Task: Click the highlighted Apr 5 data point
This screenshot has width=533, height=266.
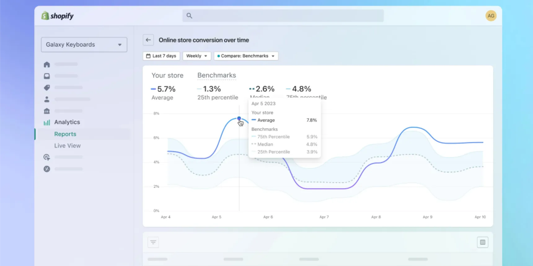Action: point(239,118)
